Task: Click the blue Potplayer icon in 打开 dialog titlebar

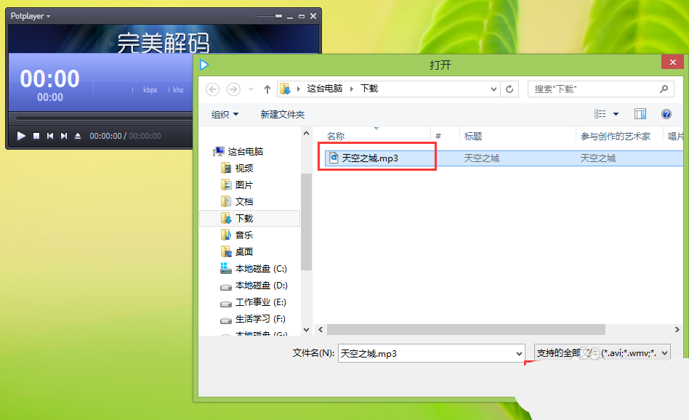Action: (204, 65)
